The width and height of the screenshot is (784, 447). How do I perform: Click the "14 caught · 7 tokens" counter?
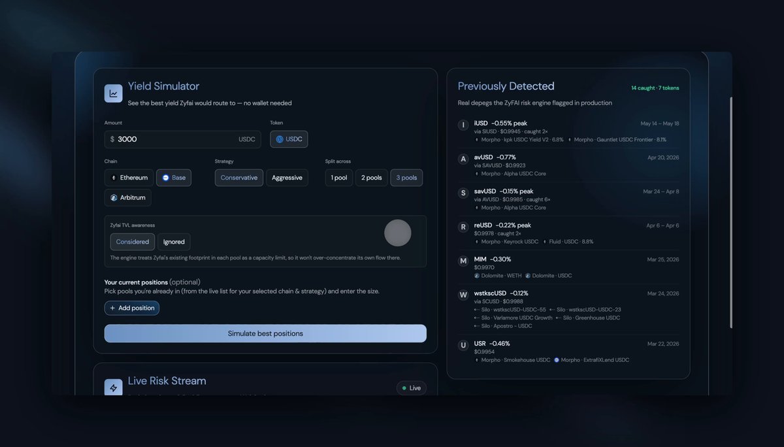coord(655,88)
